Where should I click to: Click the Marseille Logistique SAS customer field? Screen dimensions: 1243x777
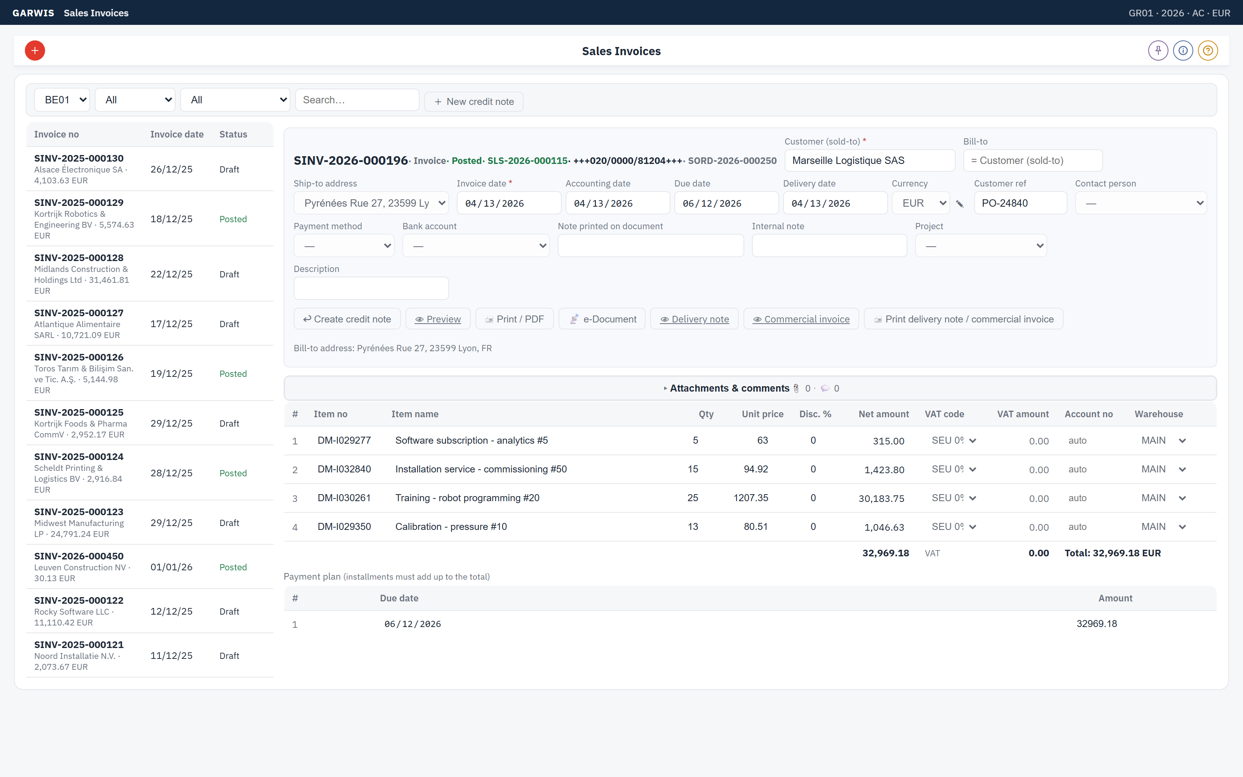click(x=870, y=160)
